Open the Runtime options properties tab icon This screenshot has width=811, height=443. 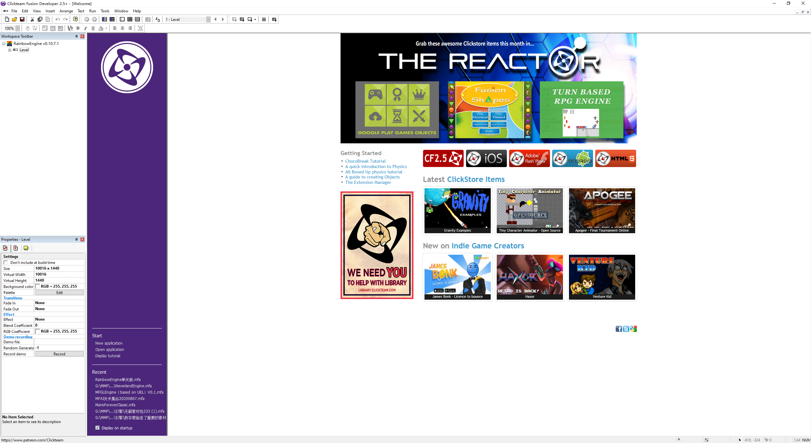click(x=16, y=248)
